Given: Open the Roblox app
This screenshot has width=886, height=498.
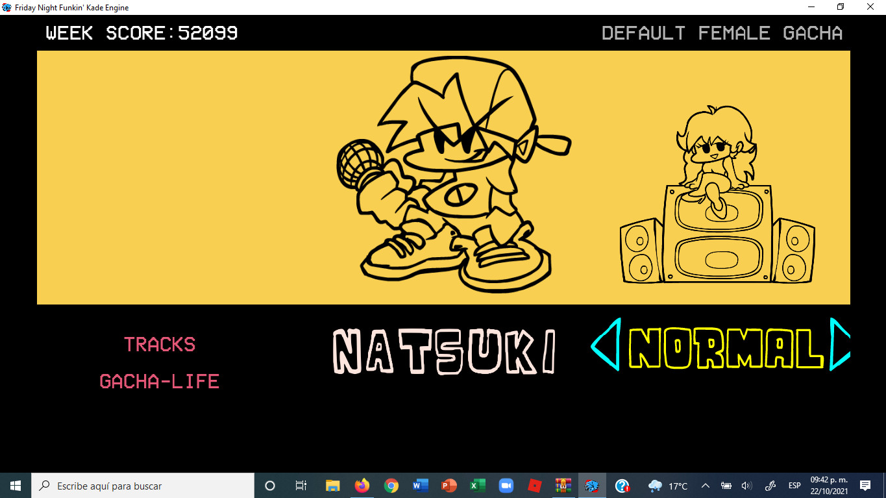Looking at the screenshot, I should (x=534, y=486).
